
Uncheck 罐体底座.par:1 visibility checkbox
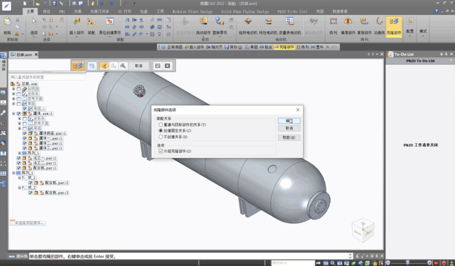tap(25, 134)
